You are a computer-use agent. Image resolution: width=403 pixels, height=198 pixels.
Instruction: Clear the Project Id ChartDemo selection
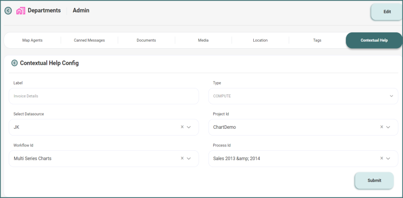coord(381,127)
